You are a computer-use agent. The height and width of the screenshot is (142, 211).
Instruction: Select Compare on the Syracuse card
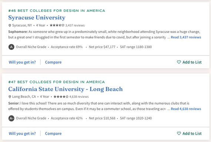pos(53,62)
